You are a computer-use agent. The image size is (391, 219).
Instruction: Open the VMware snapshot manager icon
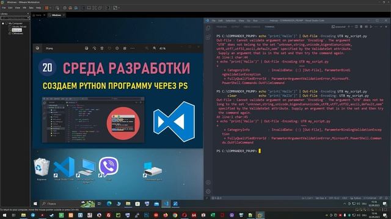[76, 8]
